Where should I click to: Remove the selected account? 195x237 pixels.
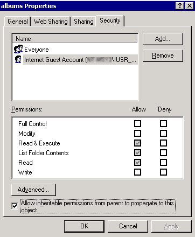(x=163, y=55)
